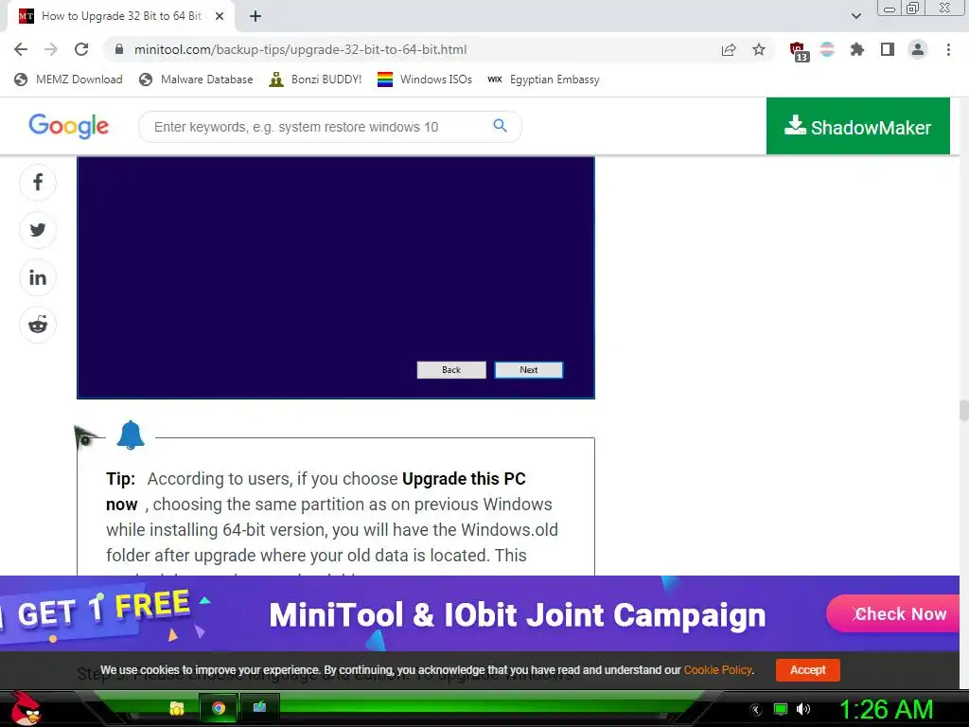Expand hidden tray icons arrow
Viewport: 969px width, 727px height.
(756, 710)
